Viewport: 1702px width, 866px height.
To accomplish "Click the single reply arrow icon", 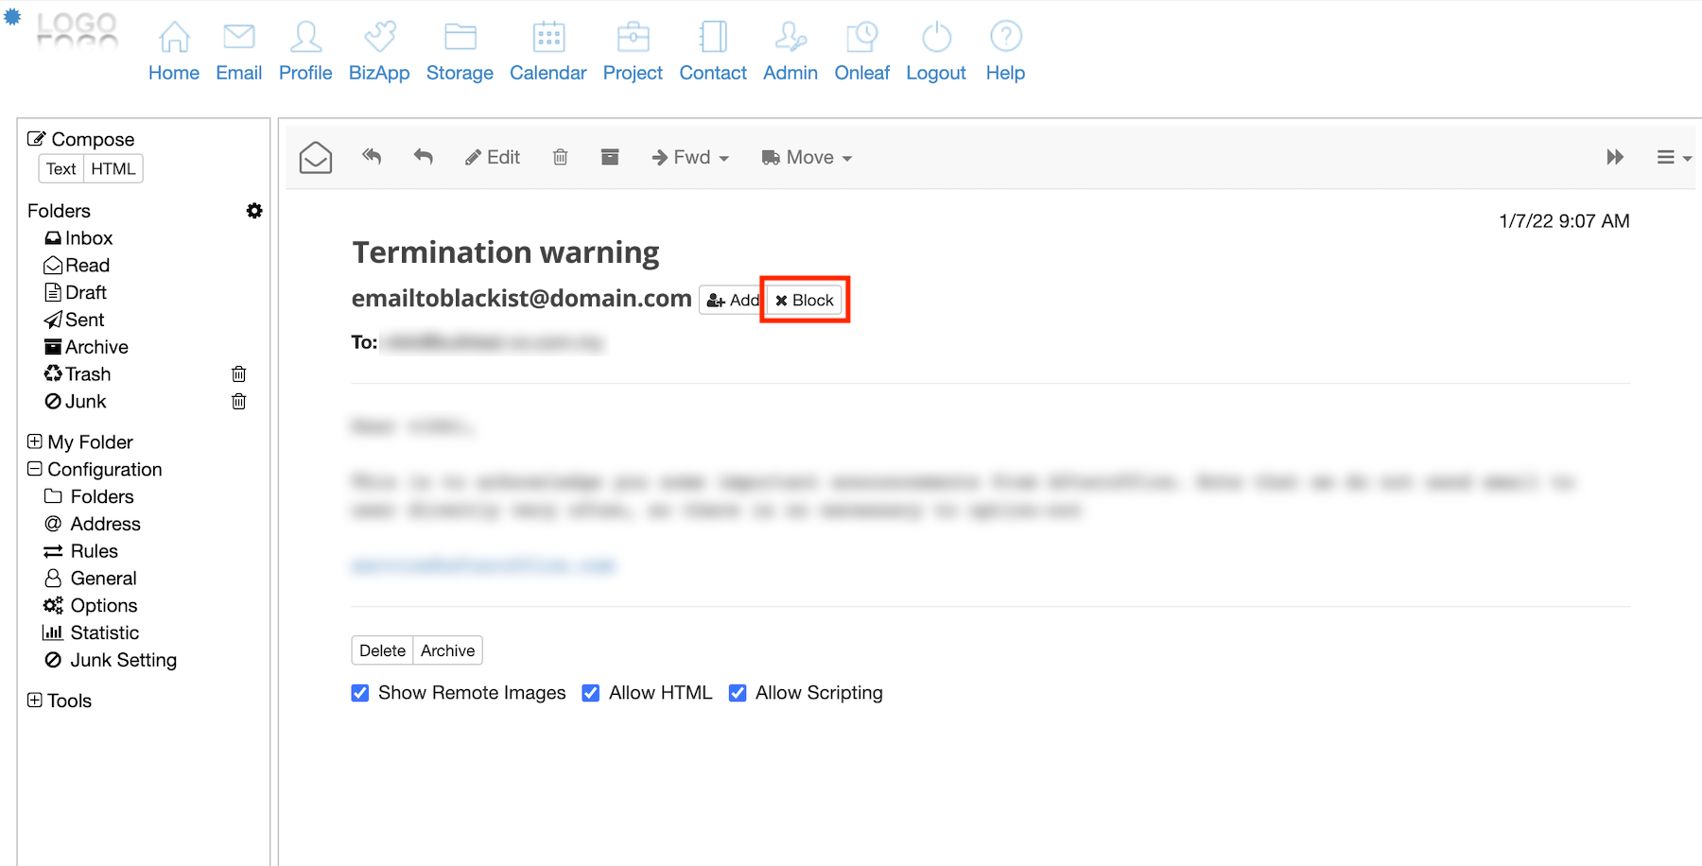I will (424, 157).
